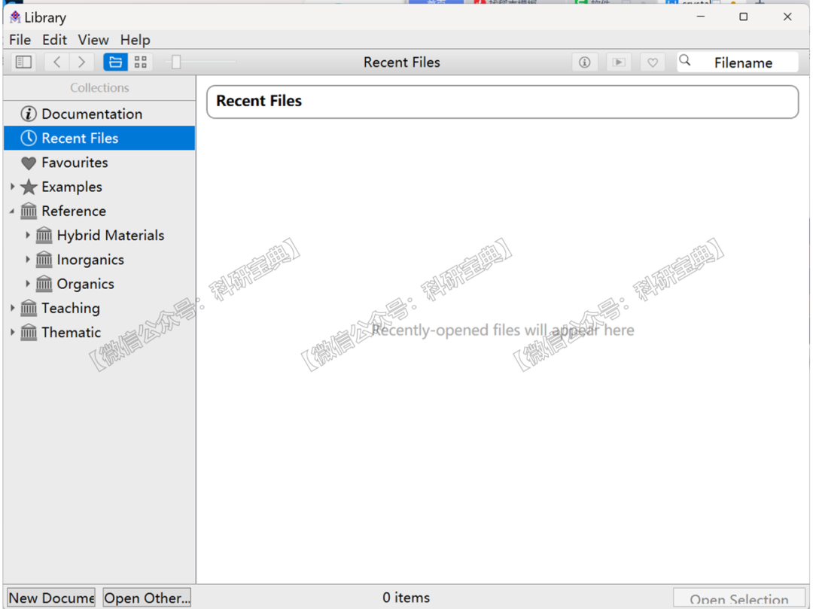This screenshot has height=609, width=813.
Task: Click the Collections header label
Action: pos(99,87)
